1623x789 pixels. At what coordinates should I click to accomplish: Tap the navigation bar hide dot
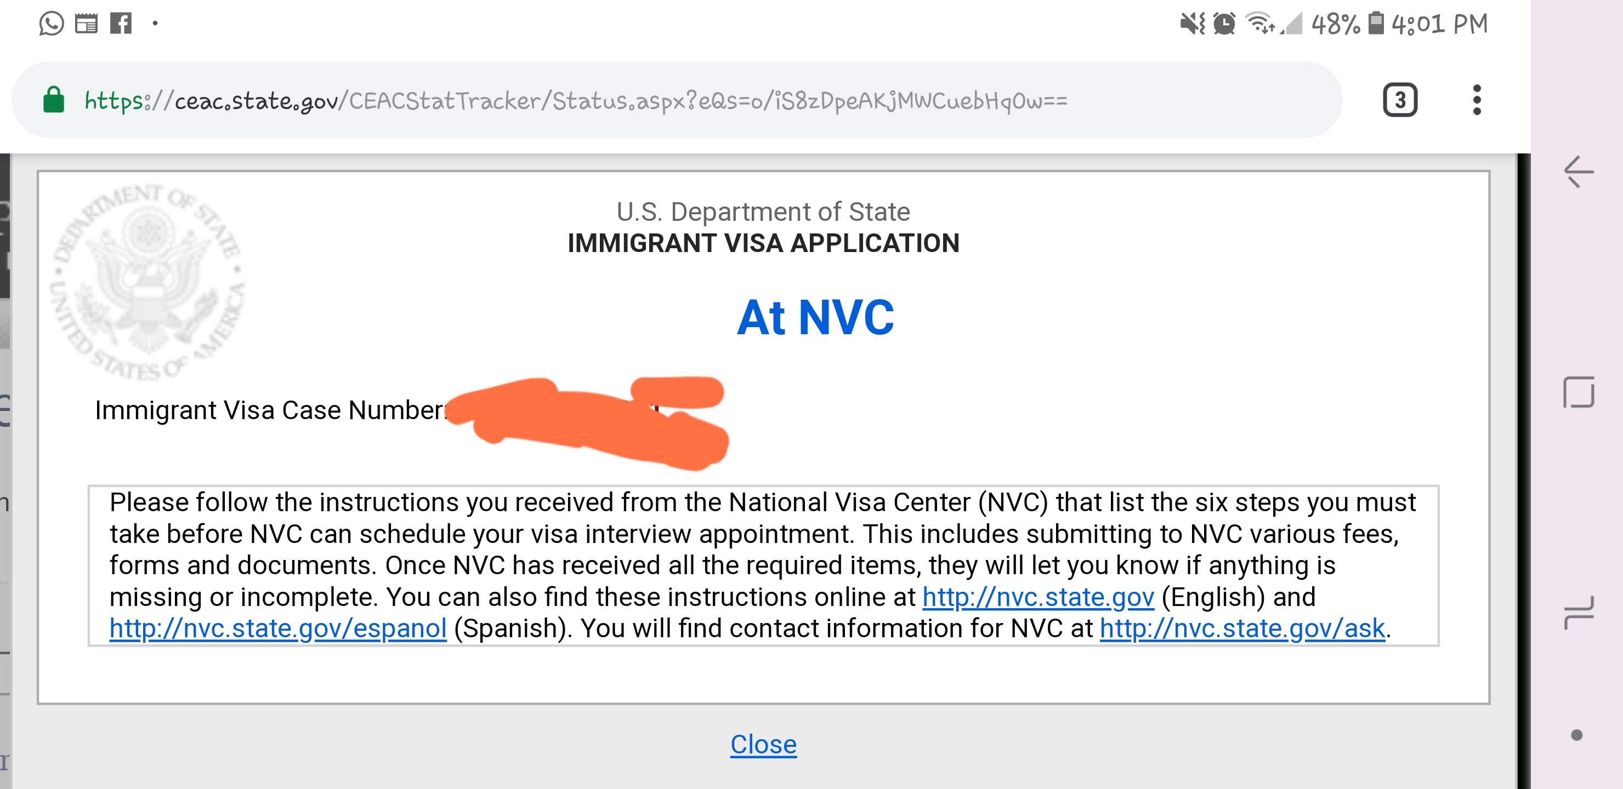[1577, 735]
